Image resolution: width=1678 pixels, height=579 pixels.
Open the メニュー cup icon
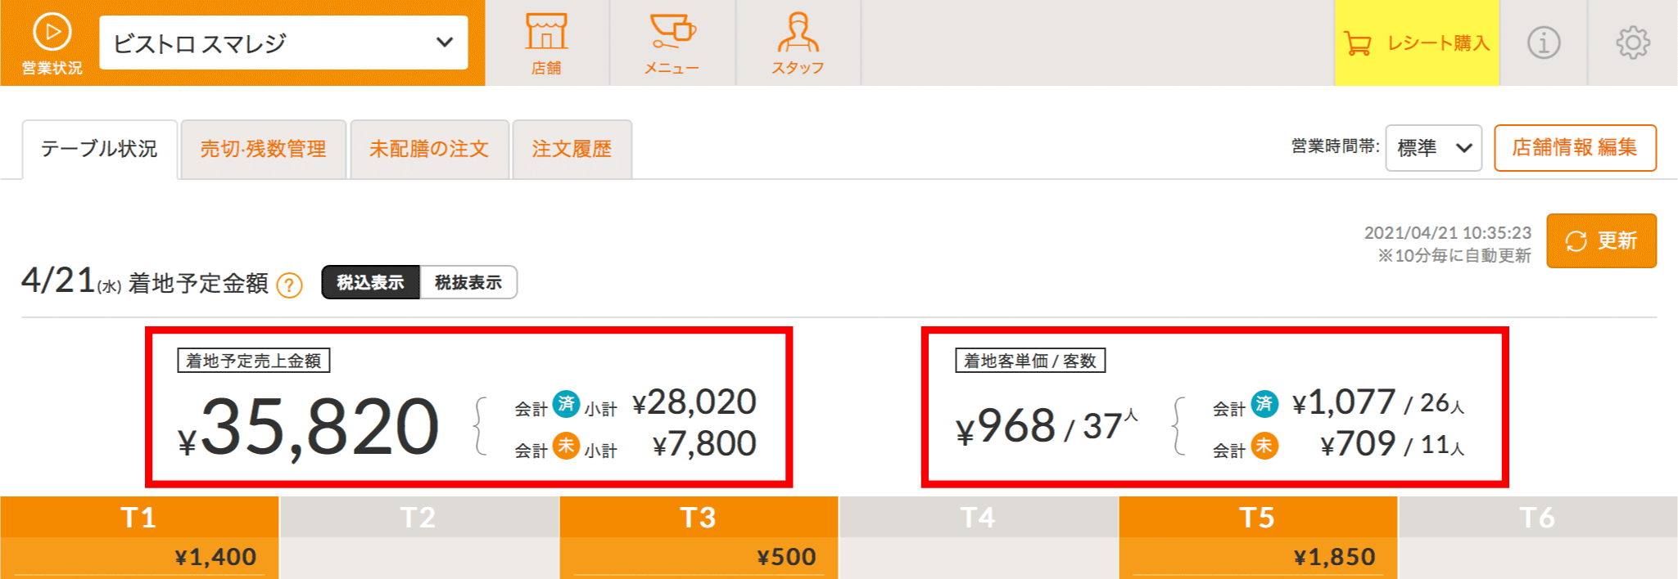coord(672,34)
